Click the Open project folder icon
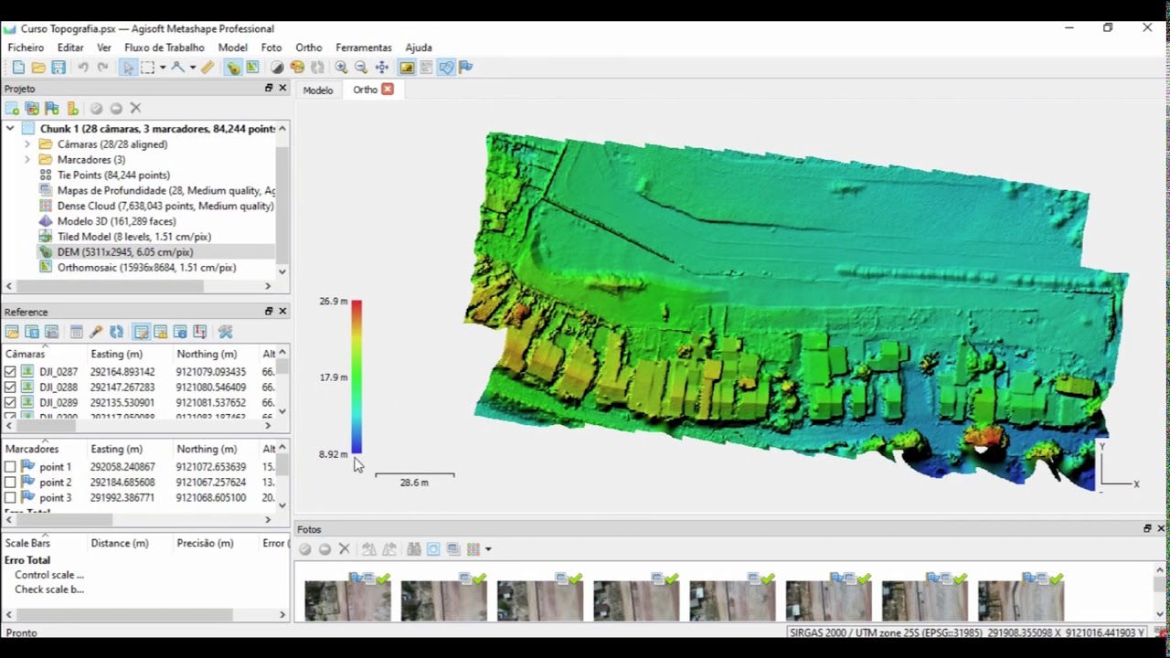1170x658 pixels. point(38,68)
